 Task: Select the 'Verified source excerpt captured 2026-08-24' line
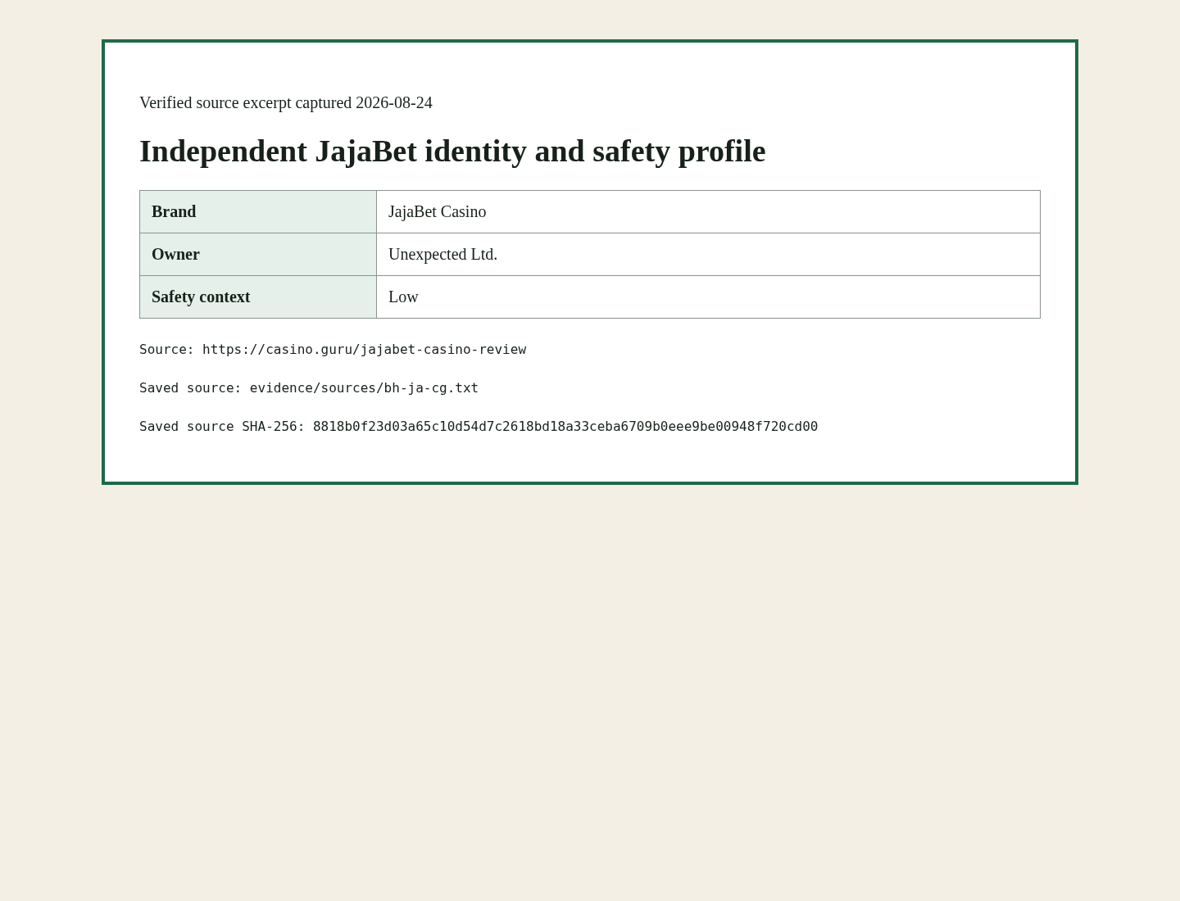[286, 102]
